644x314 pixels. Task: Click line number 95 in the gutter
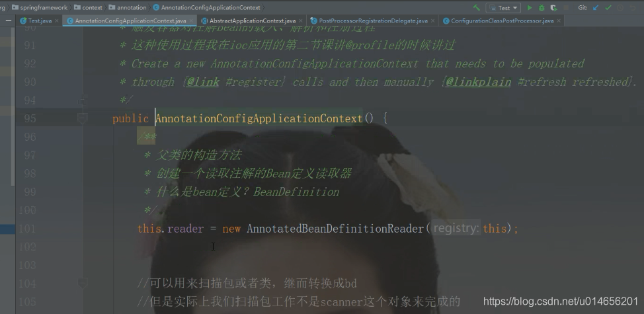tap(30, 118)
